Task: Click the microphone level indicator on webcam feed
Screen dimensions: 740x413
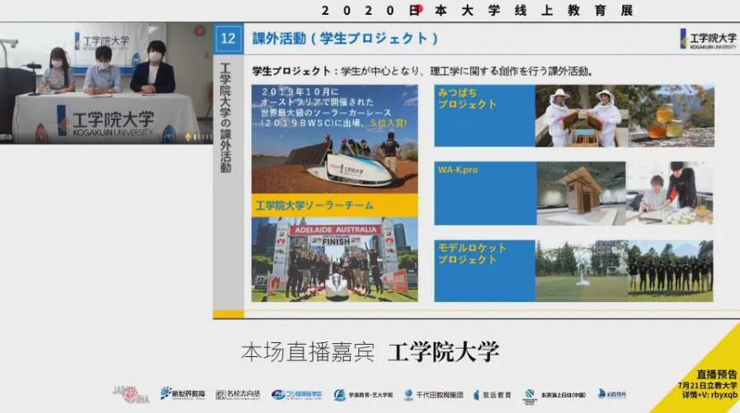Action: (x=198, y=137)
